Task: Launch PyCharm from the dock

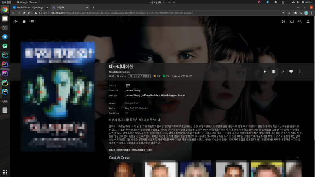Action: (5, 83)
